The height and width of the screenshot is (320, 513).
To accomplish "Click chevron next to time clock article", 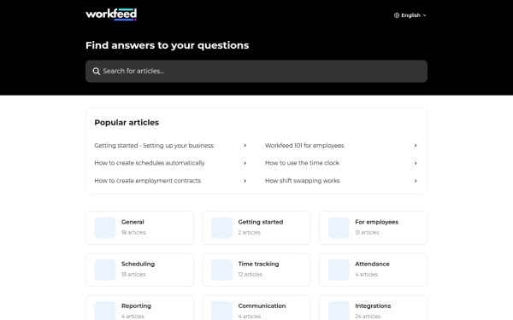I will point(416,163).
